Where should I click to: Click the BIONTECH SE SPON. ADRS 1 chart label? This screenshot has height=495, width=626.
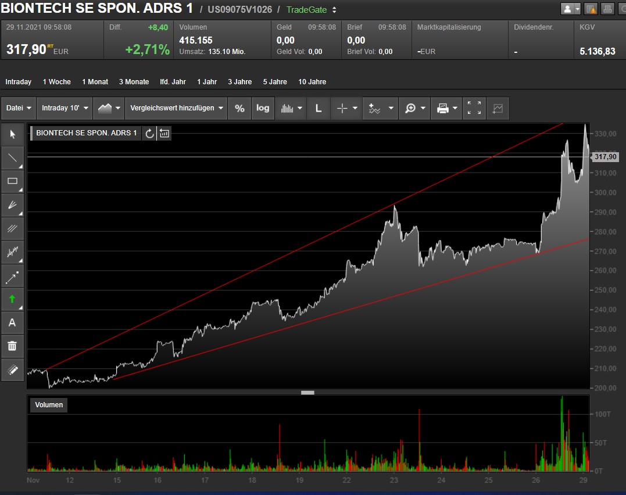pos(86,133)
